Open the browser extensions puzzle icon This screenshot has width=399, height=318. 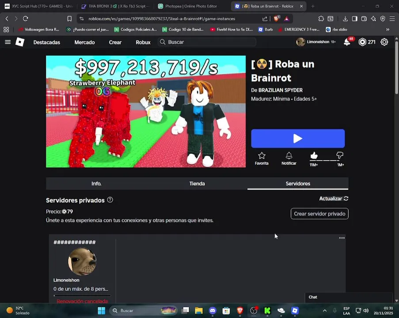(x=321, y=19)
